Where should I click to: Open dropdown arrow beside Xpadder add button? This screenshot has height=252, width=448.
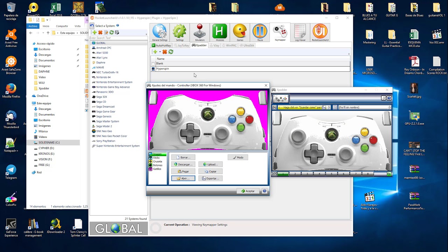tap(160, 52)
